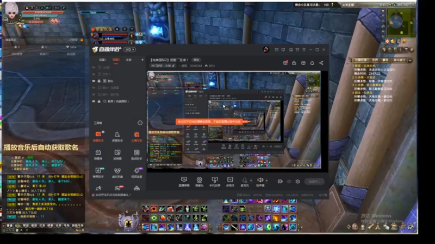Edit the 热门游戏 category selector

pos(163,66)
